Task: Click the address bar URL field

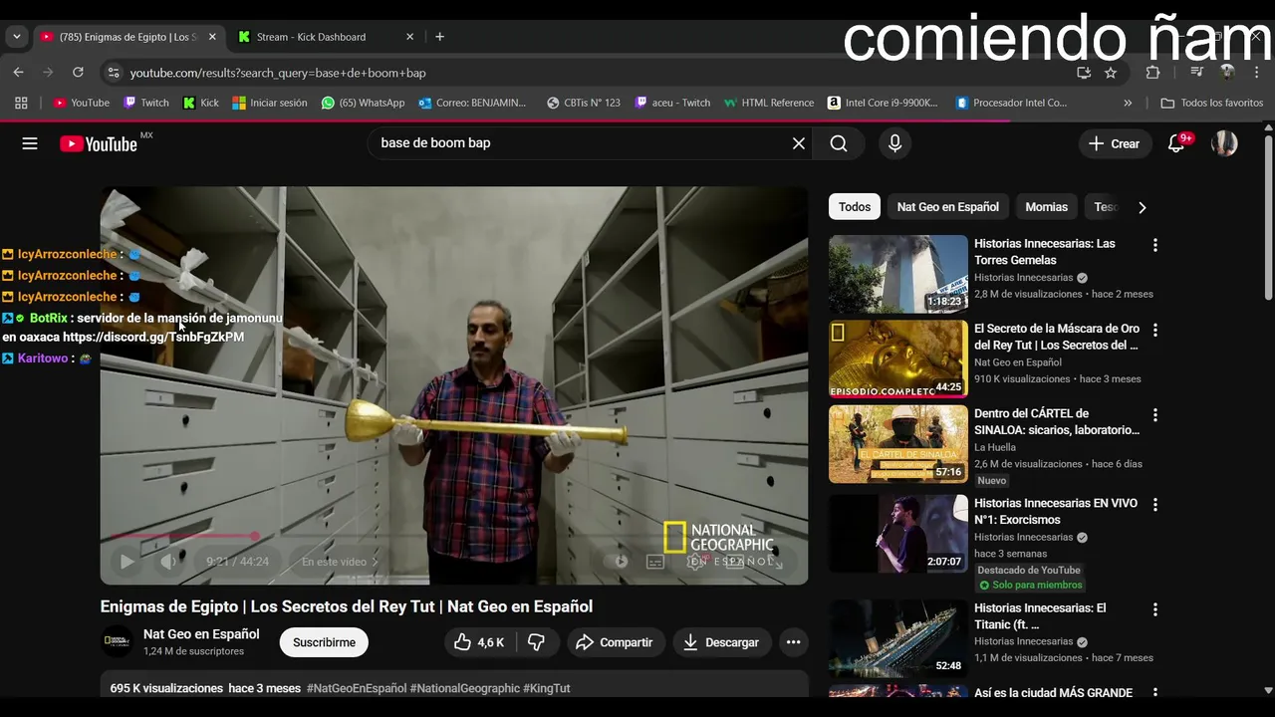Action: (598, 73)
